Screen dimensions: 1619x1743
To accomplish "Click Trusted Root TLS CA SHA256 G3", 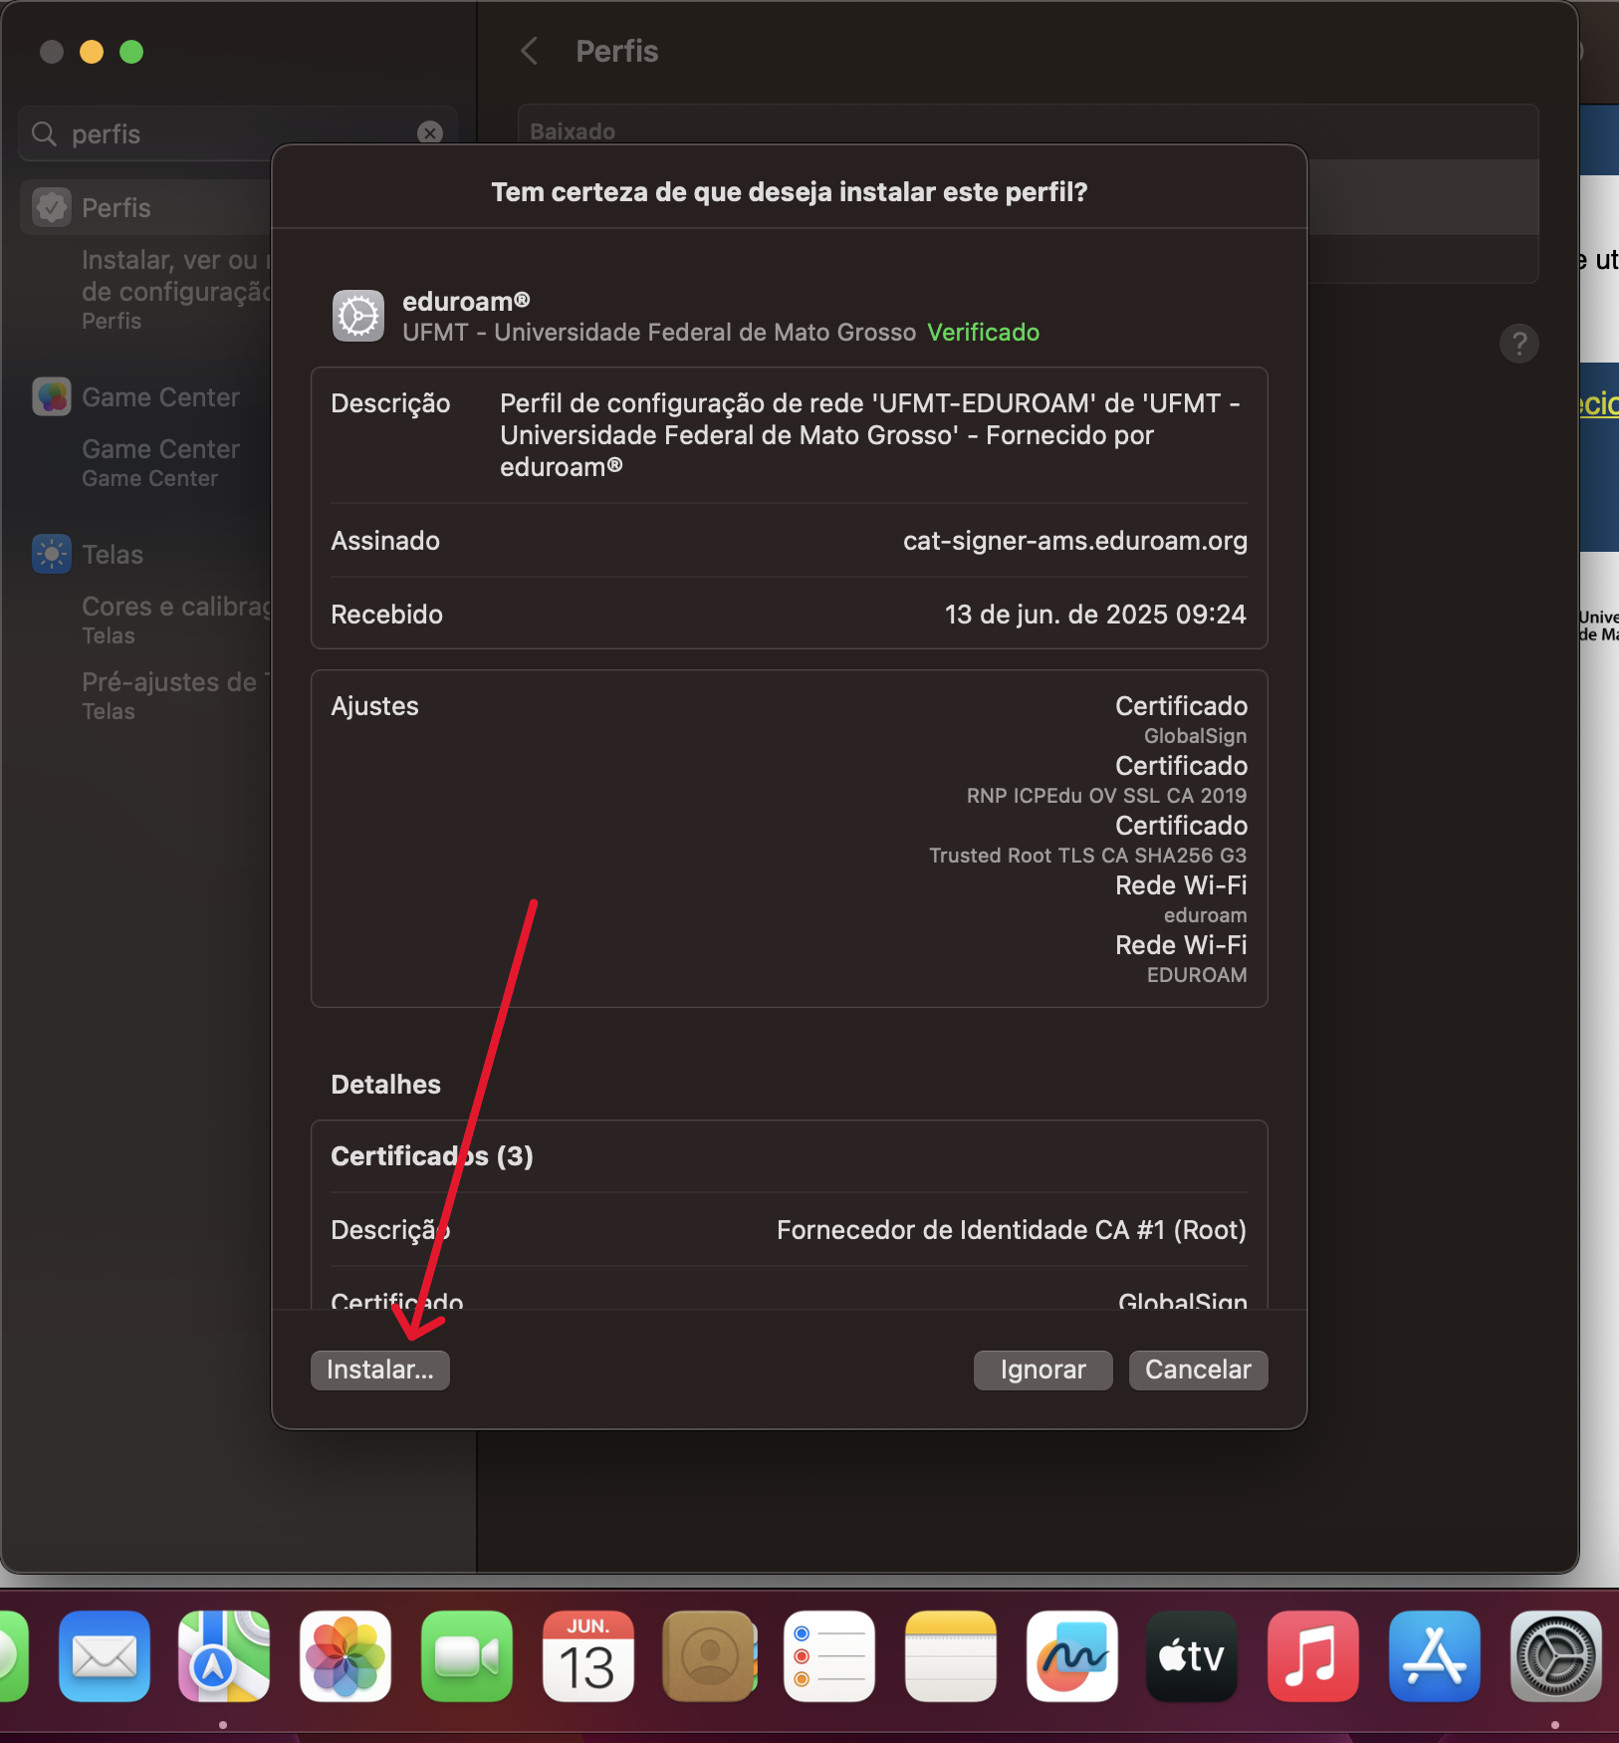I will pos(1087,855).
